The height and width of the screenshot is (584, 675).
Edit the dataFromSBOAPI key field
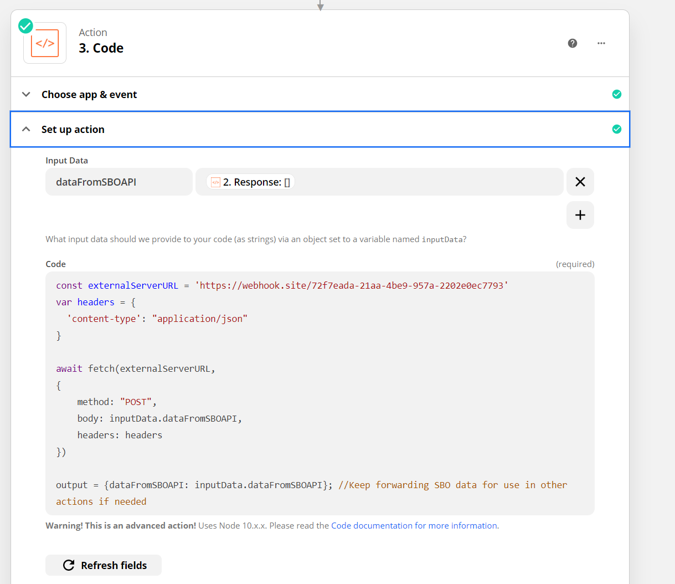[x=119, y=182]
